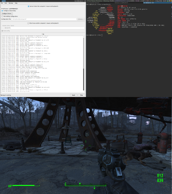172x194 pixels.
Task: Click the Configure Server button
Action: coord(7,14)
